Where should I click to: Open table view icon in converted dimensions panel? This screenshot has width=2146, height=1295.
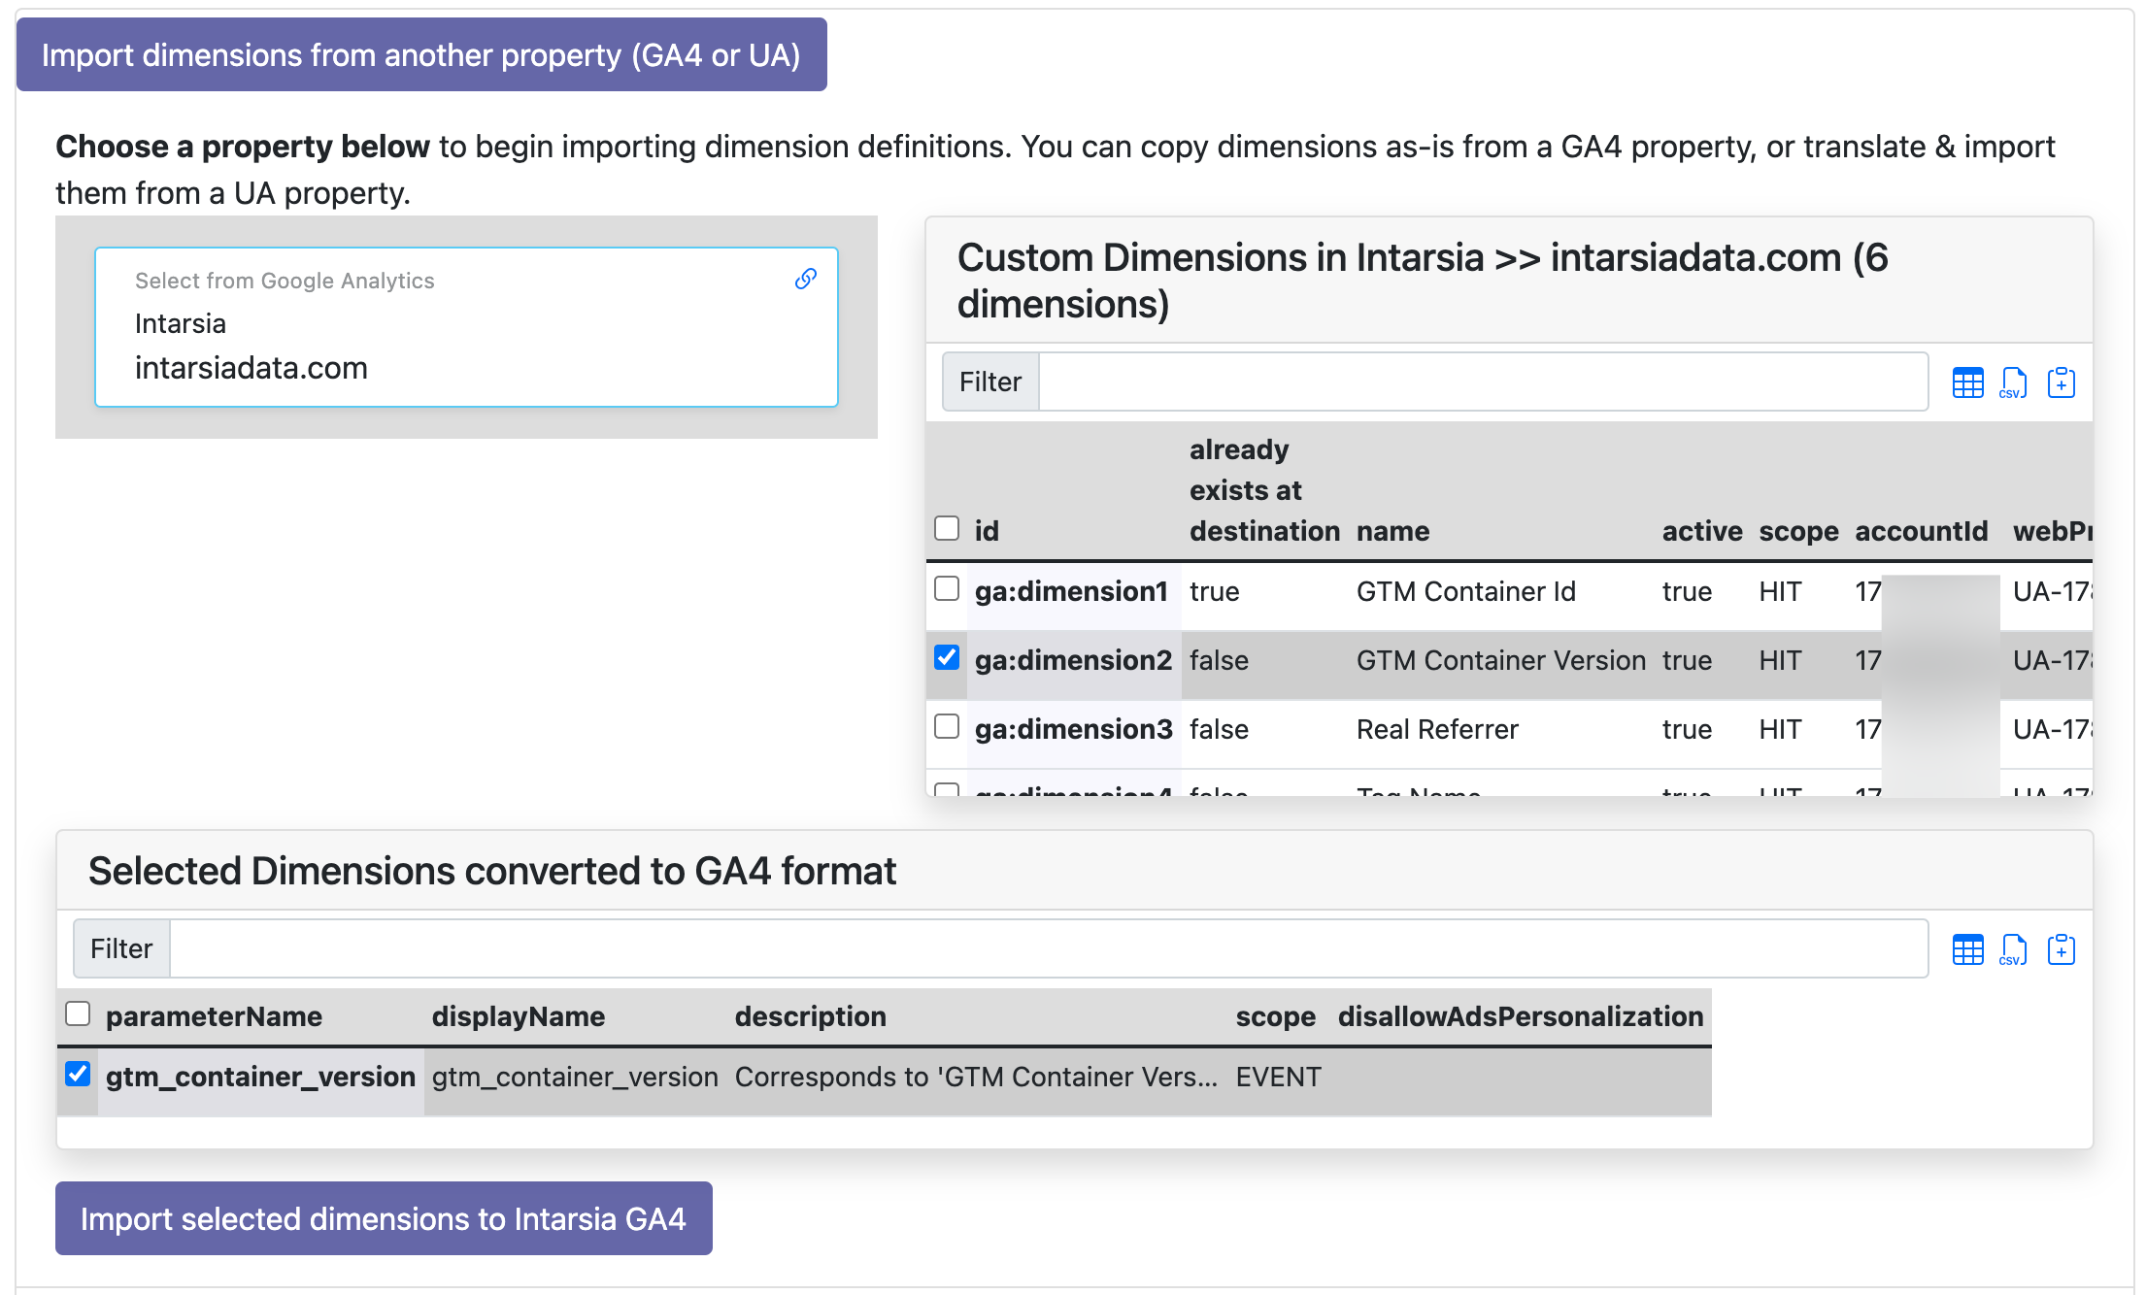pyautogui.click(x=1967, y=948)
